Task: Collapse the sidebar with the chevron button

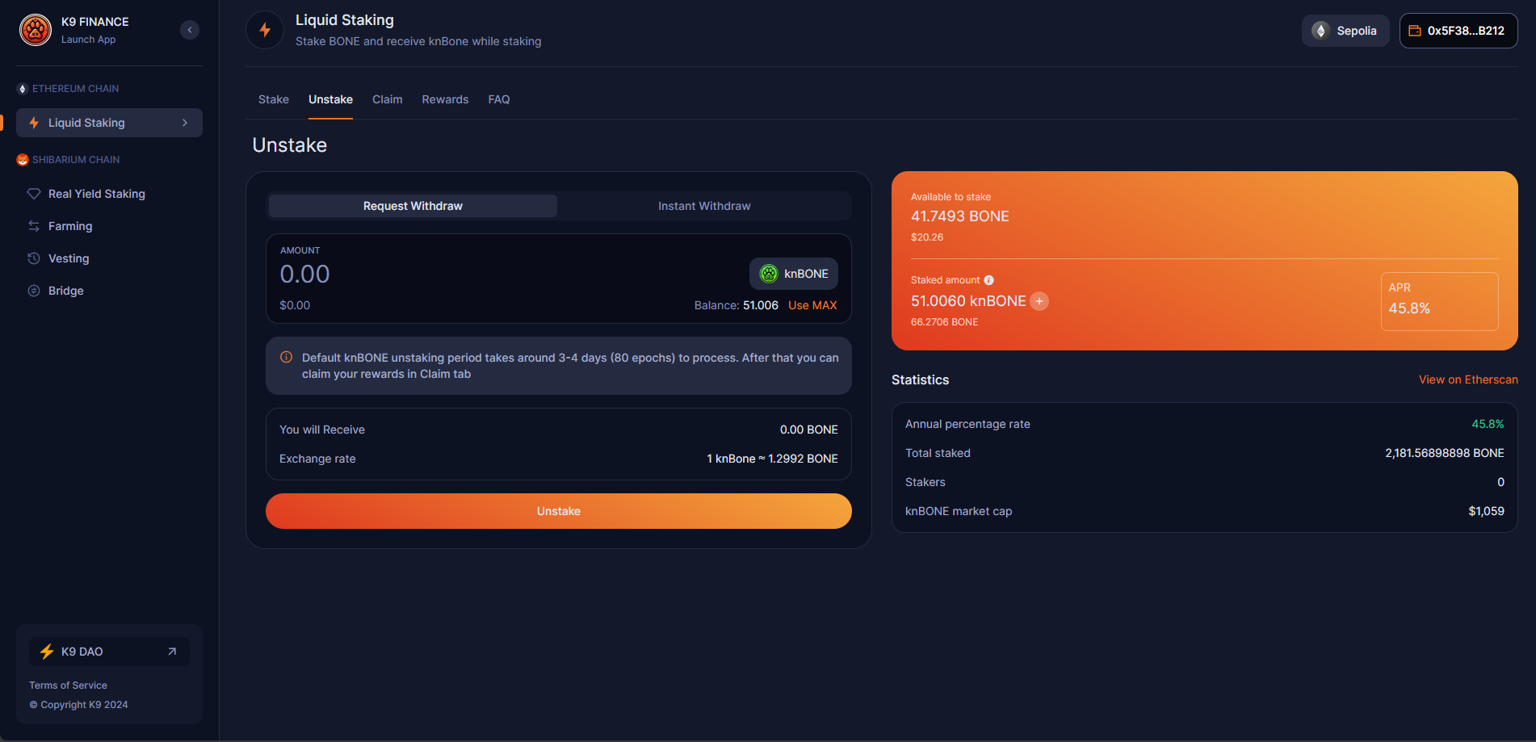Action: (190, 30)
